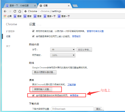This screenshot has width=125, height=112.
Task: Open first 百度 bookmark
Action: (17, 16)
